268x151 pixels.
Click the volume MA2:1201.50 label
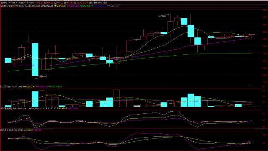(x=42, y=87)
